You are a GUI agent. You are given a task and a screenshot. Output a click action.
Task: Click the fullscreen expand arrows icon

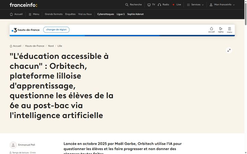229,50
